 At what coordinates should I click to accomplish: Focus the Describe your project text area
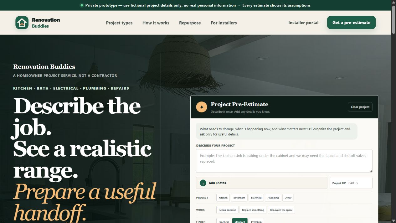click(284, 161)
